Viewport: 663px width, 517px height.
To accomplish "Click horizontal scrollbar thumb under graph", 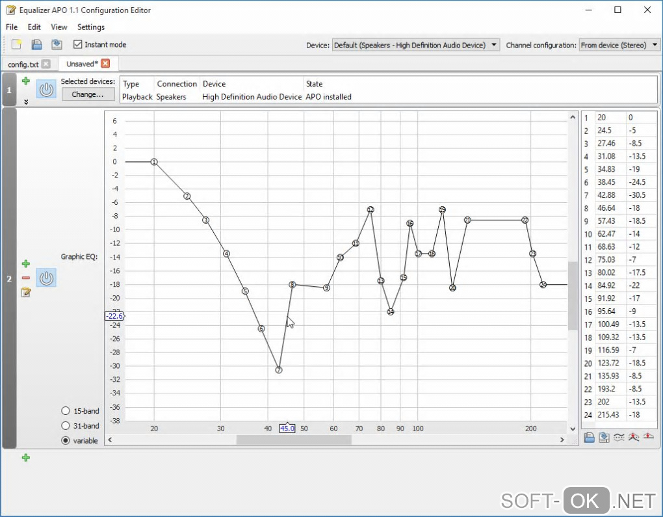I will tap(294, 440).
